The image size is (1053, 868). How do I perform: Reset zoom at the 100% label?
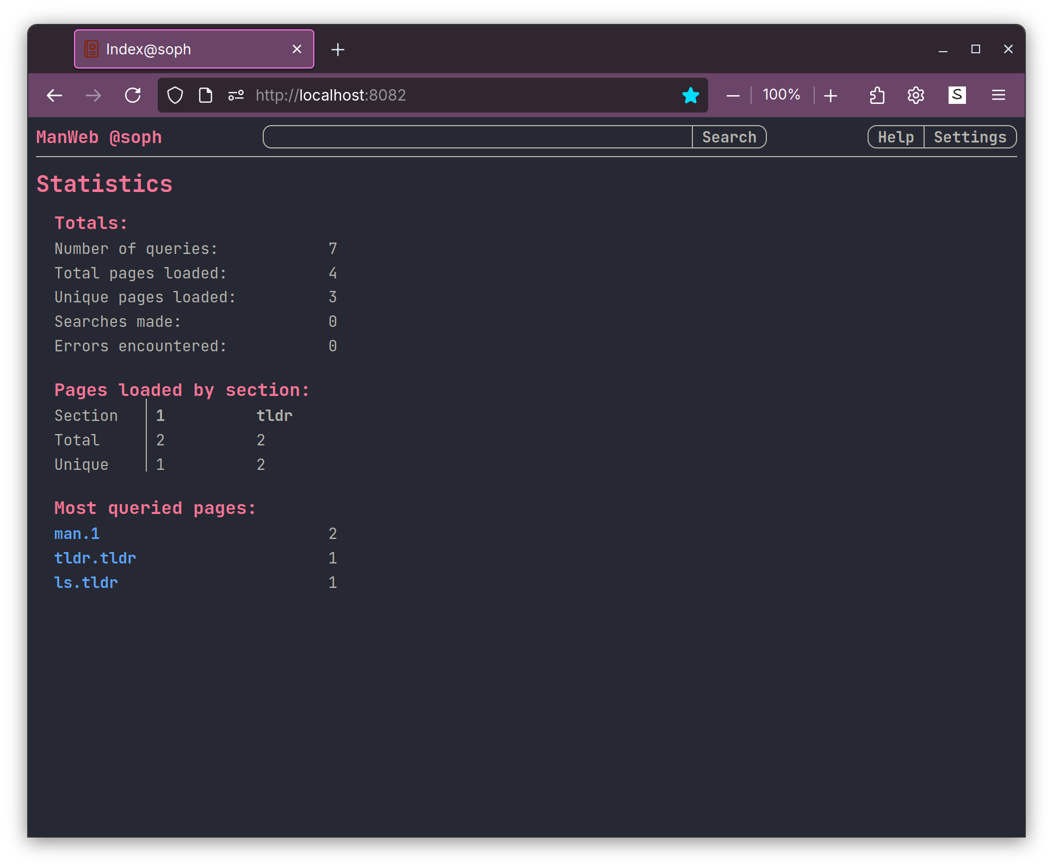[x=781, y=95]
